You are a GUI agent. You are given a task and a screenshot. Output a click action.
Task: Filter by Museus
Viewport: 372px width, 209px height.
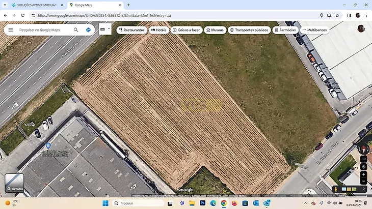(215, 30)
